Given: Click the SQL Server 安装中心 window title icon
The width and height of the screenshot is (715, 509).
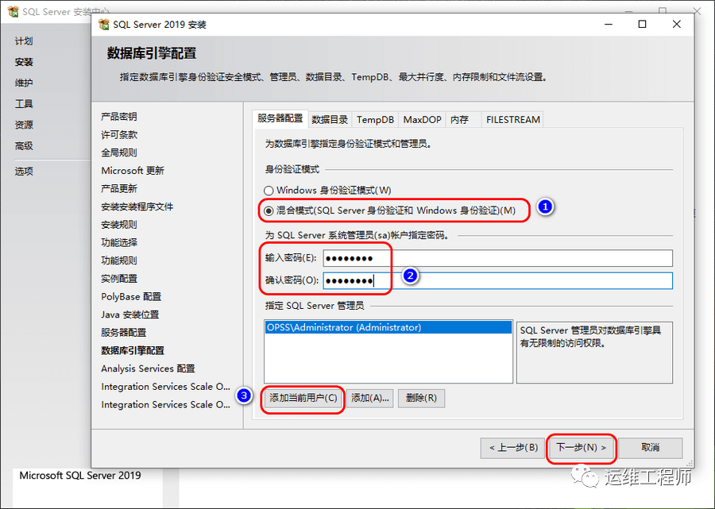Looking at the screenshot, I should pyautogui.click(x=14, y=11).
